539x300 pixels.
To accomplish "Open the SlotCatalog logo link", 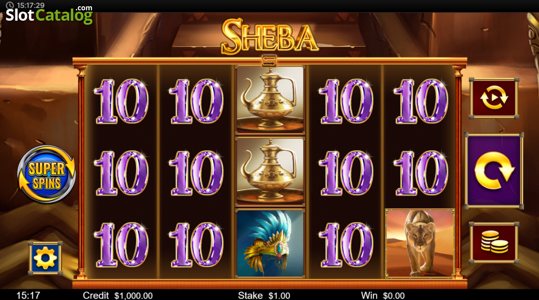I will click(x=49, y=15).
